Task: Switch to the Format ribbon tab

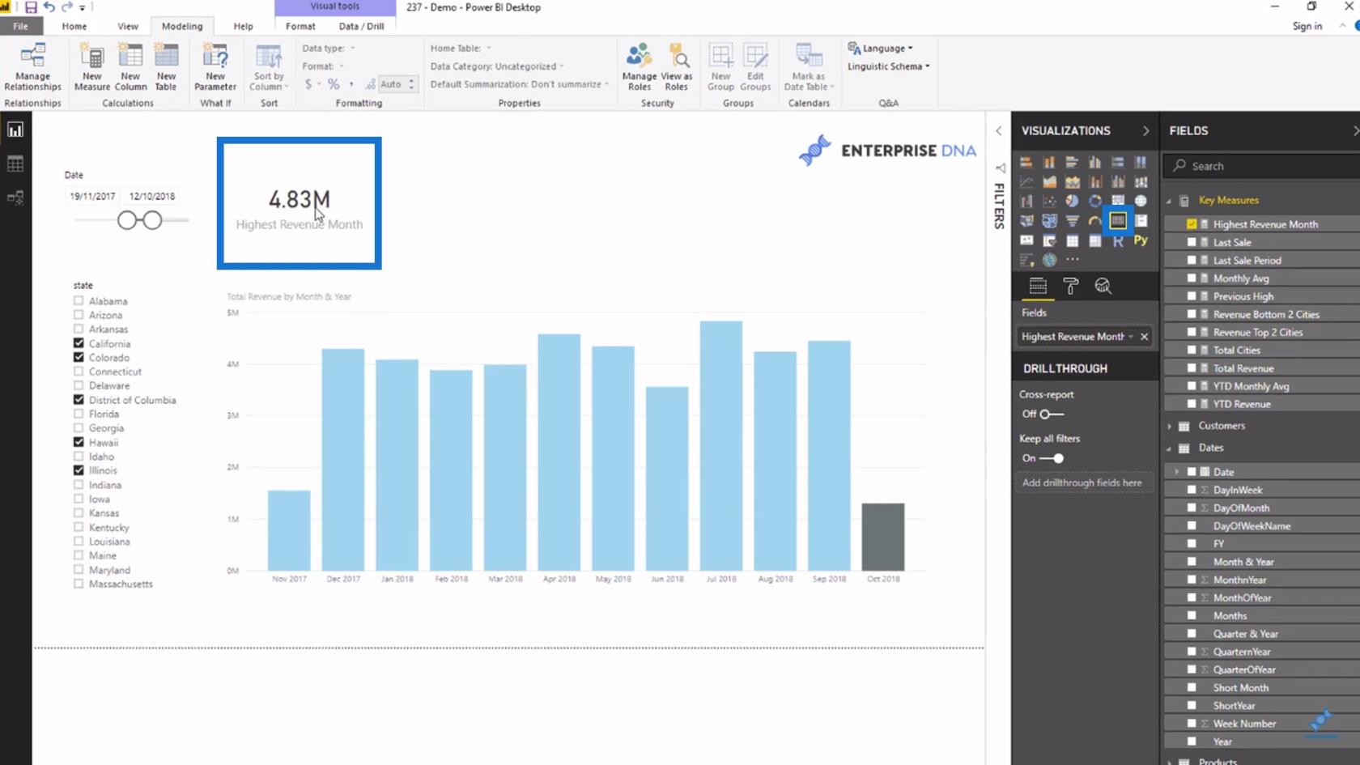Action: 300,26
